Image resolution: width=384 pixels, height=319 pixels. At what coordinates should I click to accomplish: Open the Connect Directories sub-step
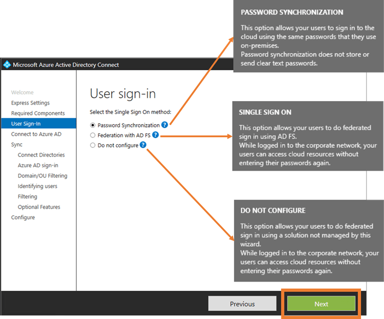coord(41,155)
